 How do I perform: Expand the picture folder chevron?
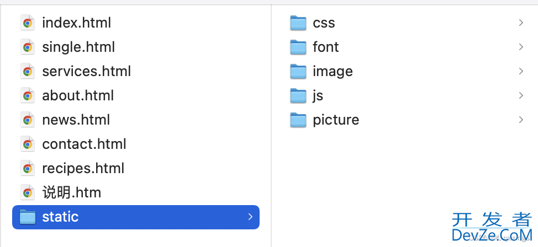[521, 120]
